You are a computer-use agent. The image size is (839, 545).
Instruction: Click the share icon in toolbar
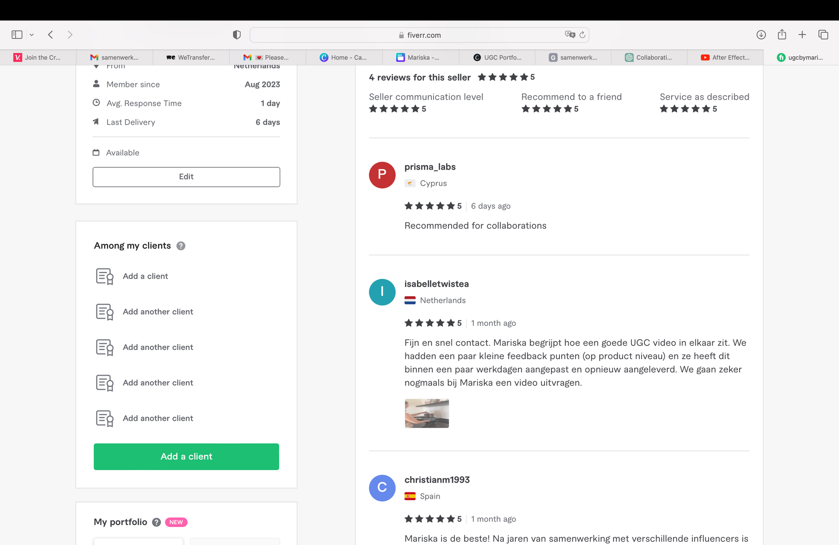pos(782,35)
